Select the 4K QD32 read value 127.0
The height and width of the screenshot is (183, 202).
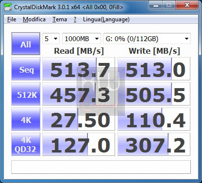tap(79, 144)
